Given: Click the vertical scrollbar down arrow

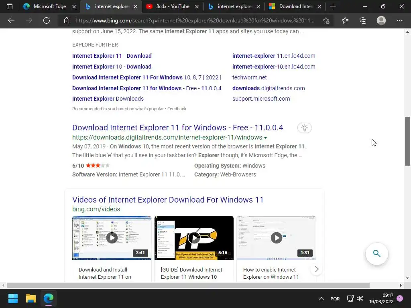Looking at the screenshot, I should pyautogui.click(x=407, y=278).
